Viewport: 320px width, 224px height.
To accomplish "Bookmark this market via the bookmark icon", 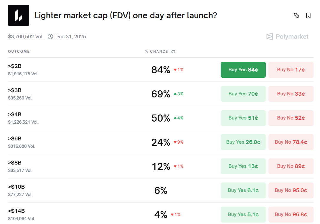I will (x=308, y=15).
